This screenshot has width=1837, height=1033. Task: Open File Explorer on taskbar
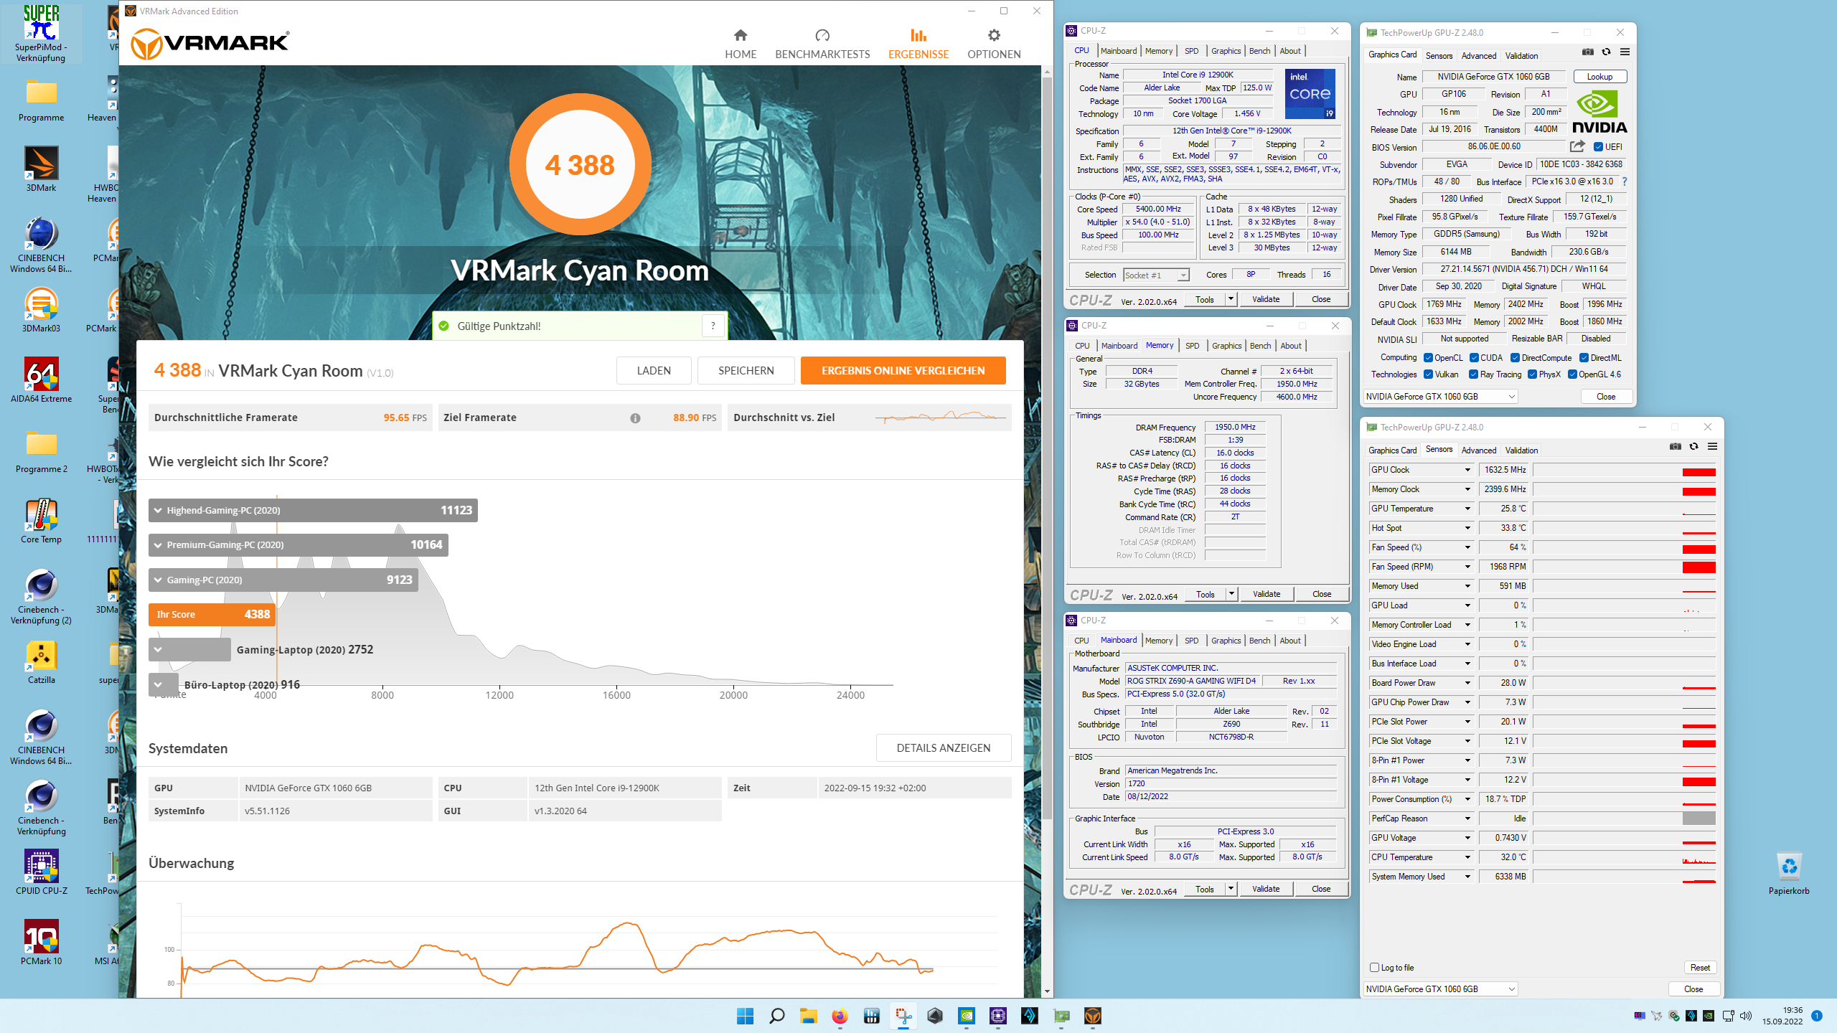pos(808,1016)
